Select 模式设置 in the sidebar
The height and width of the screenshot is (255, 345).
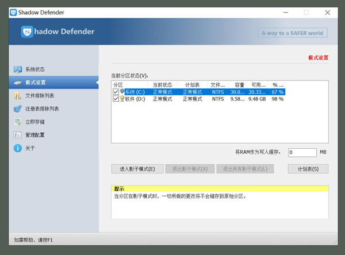click(x=53, y=83)
